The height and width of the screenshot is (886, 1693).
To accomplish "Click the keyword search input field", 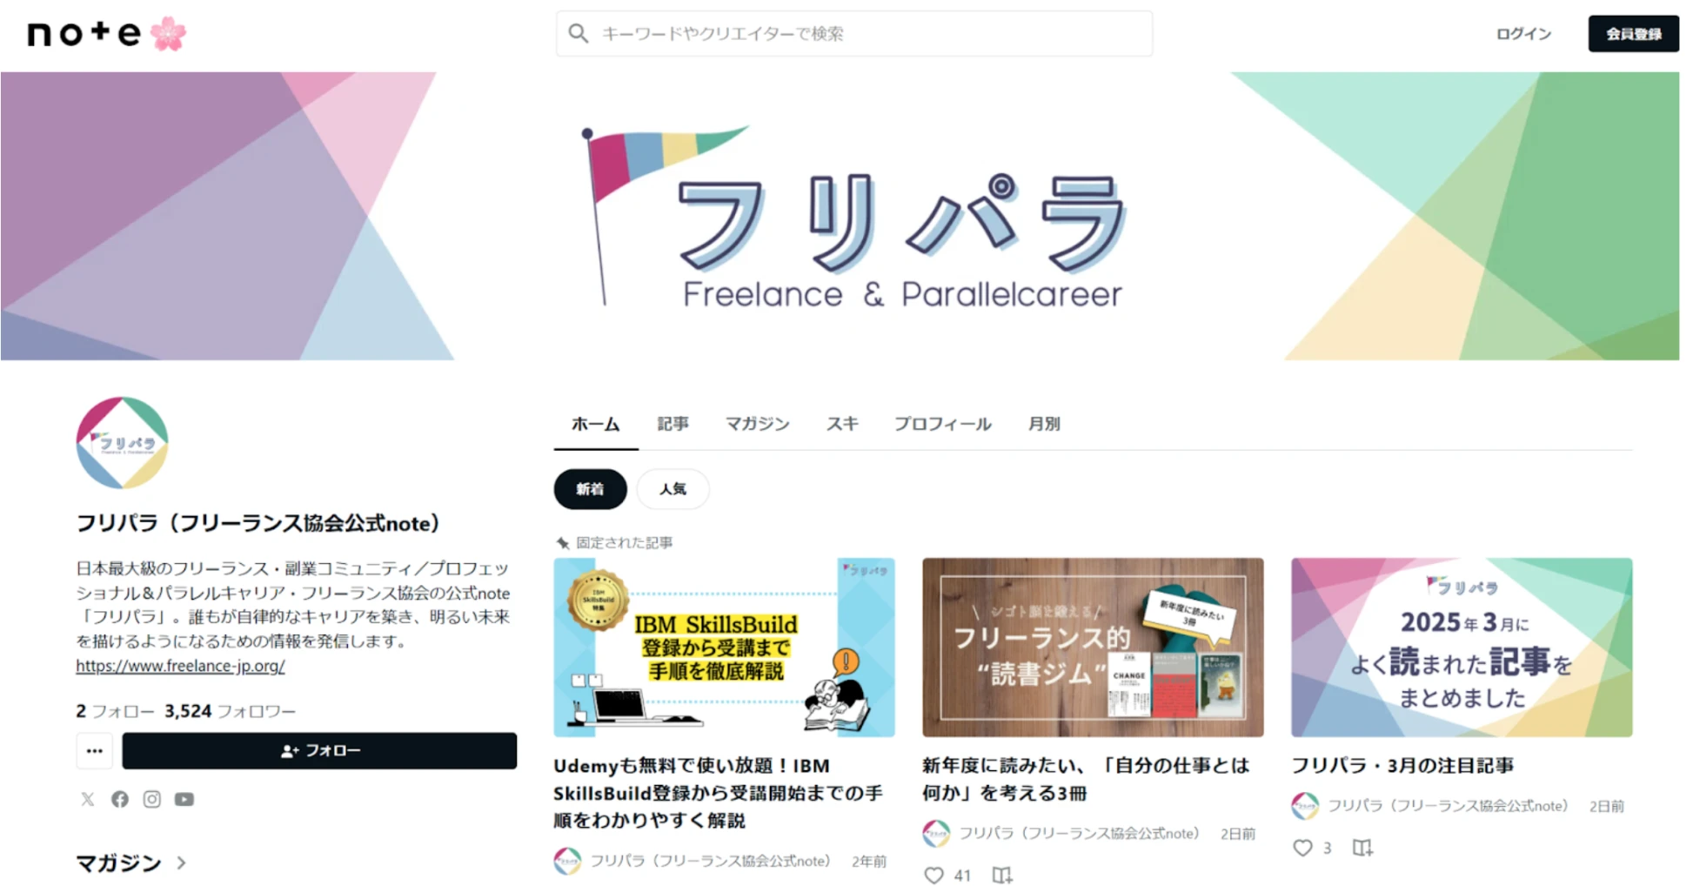I will coord(854,34).
